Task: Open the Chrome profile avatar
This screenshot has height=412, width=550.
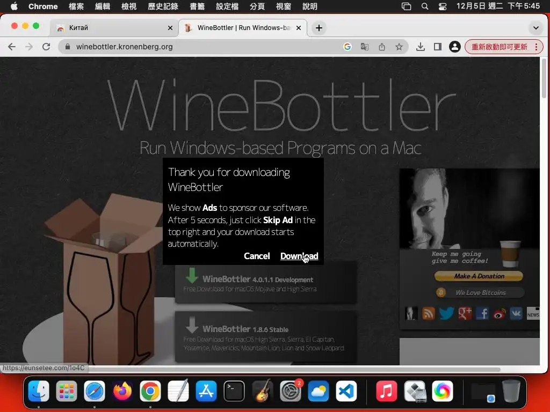Action: (x=454, y=47)
